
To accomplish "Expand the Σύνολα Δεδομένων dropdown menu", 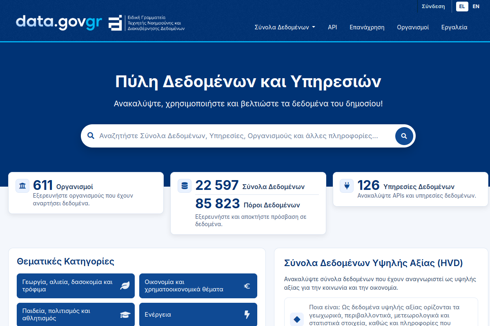I will click(x=285, y=27).
